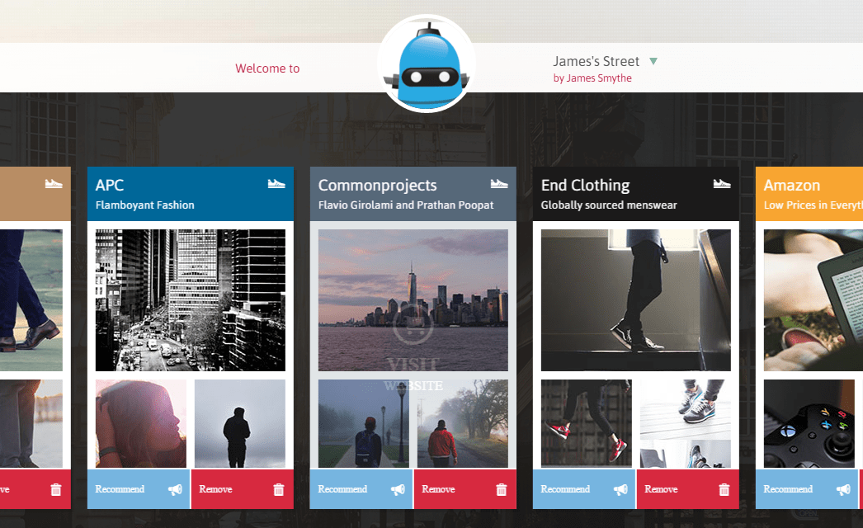Click the trash icon under the Commonprojects card

(x=502, y=489)
